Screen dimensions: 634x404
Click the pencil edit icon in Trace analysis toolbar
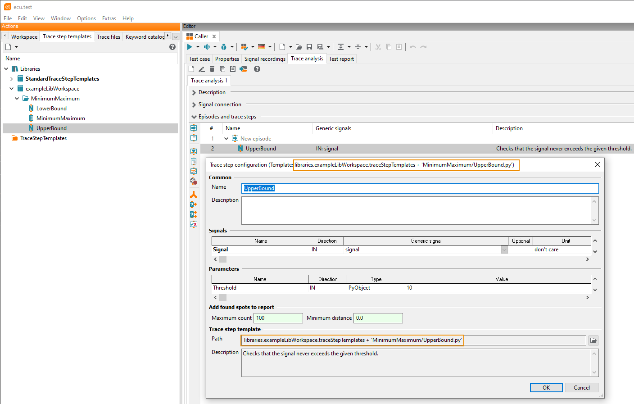click(201, 69)
